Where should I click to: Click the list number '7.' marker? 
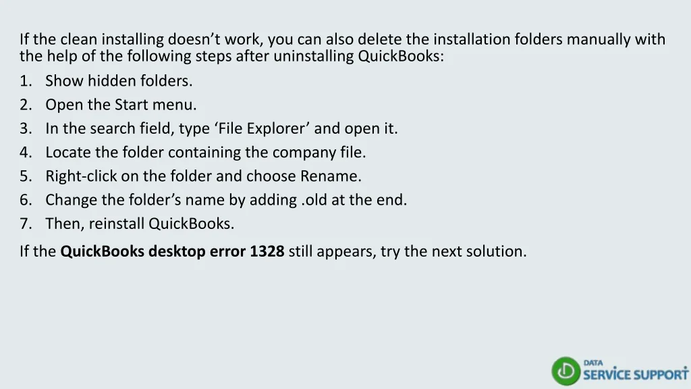tap(26, 224)
